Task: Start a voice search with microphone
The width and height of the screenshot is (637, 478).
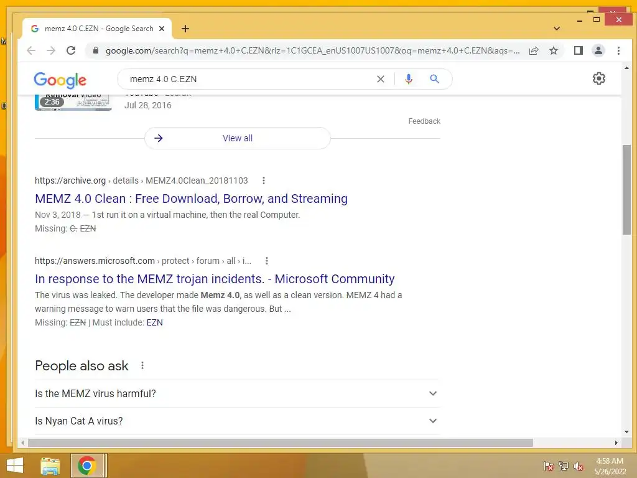Action: point(409,79)
